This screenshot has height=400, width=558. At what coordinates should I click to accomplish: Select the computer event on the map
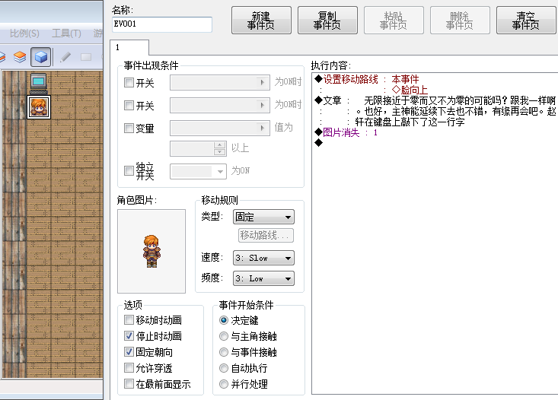point(38,83)
